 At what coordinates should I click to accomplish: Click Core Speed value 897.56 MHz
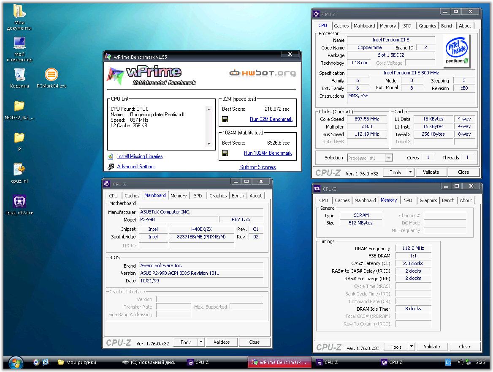[x=367, y=119]
